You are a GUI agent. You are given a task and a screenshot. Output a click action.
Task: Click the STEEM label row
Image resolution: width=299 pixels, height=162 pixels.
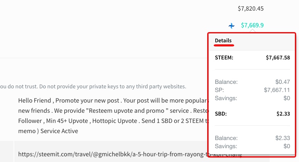252,58
